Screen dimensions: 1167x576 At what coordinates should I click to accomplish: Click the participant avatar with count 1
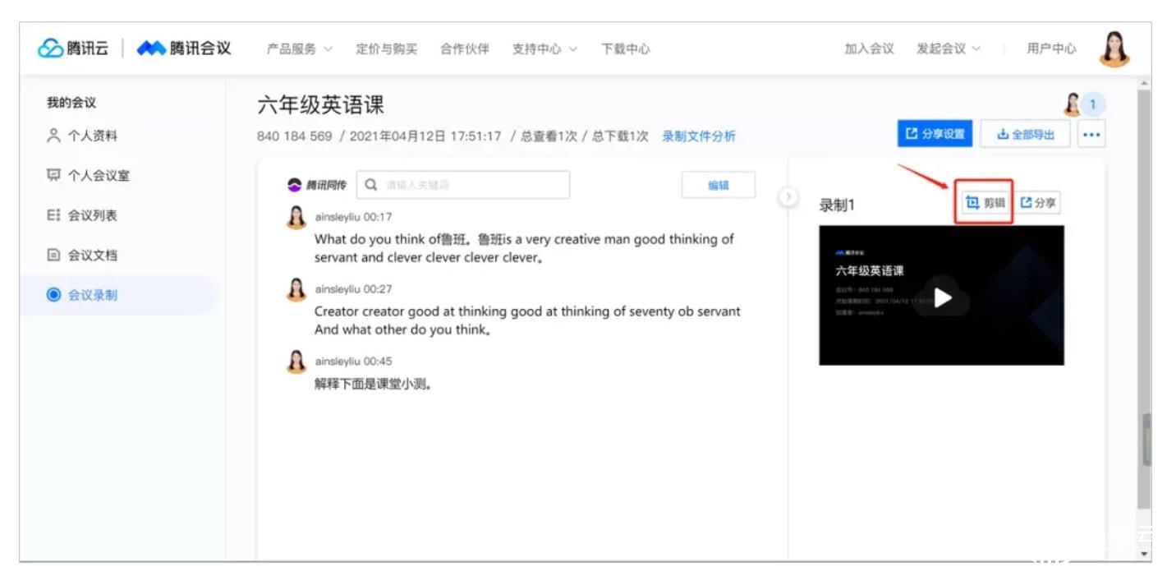click(1084, 104)
